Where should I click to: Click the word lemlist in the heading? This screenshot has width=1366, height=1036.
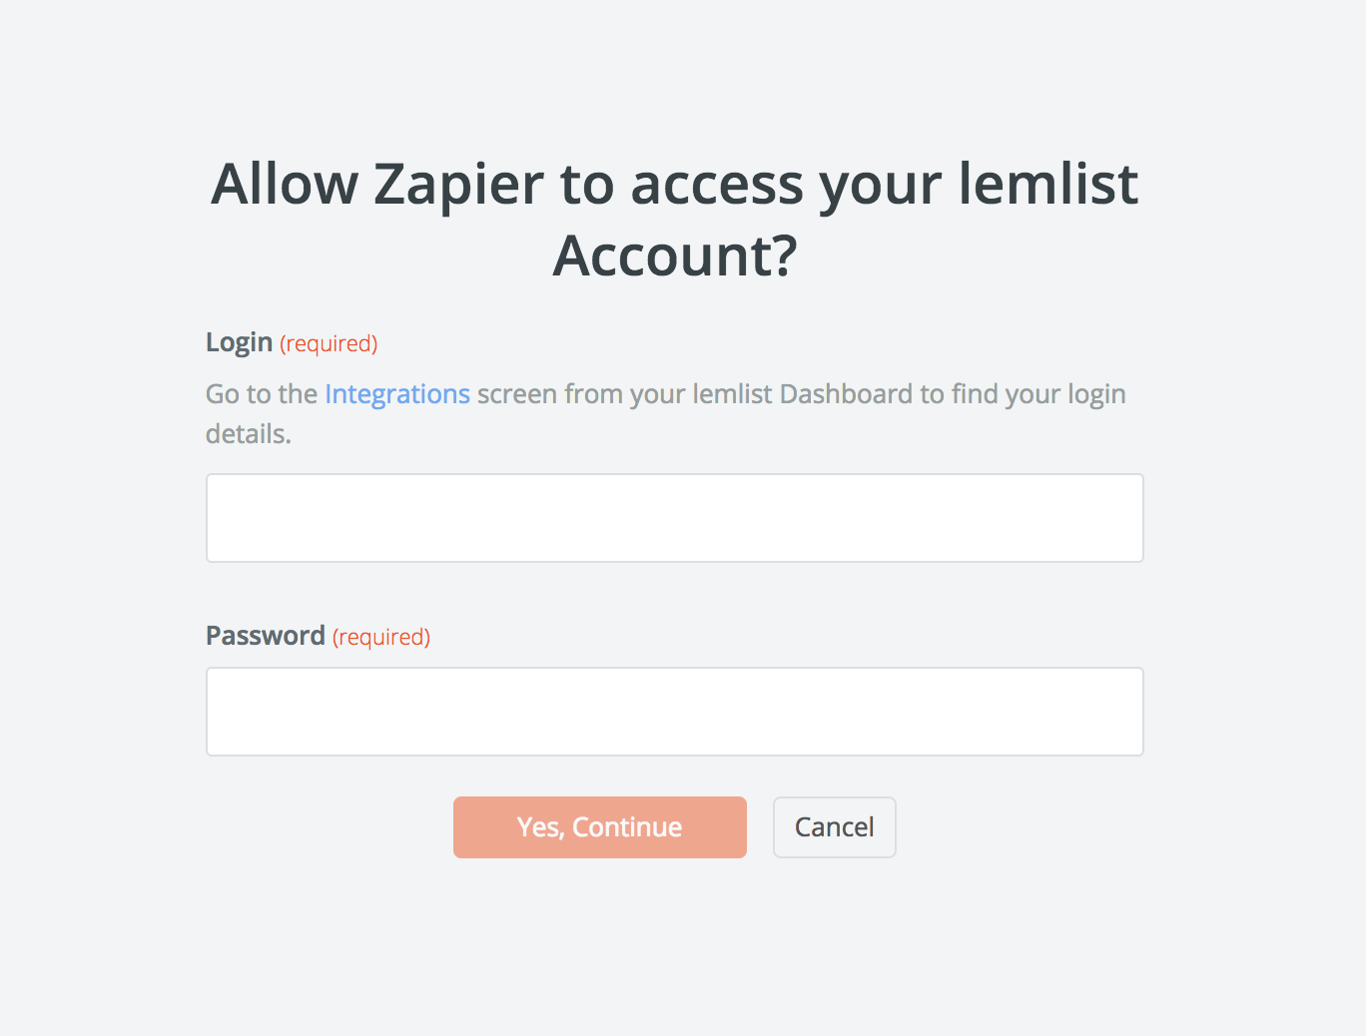1047,184
